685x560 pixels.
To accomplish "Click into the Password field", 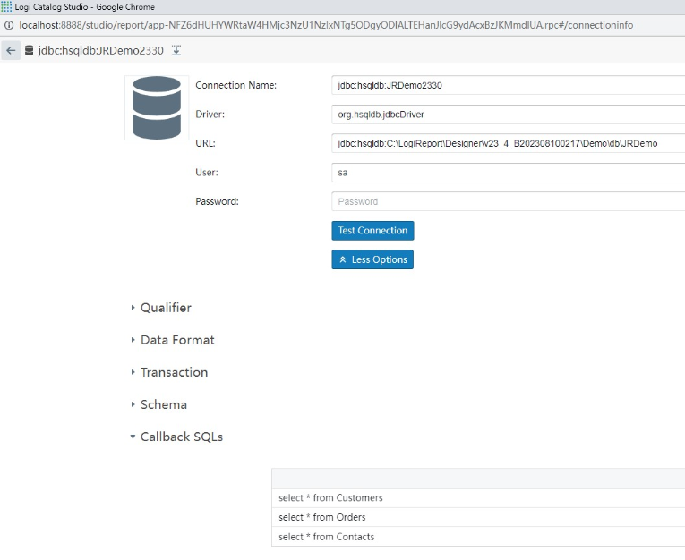I will (508, 201).
